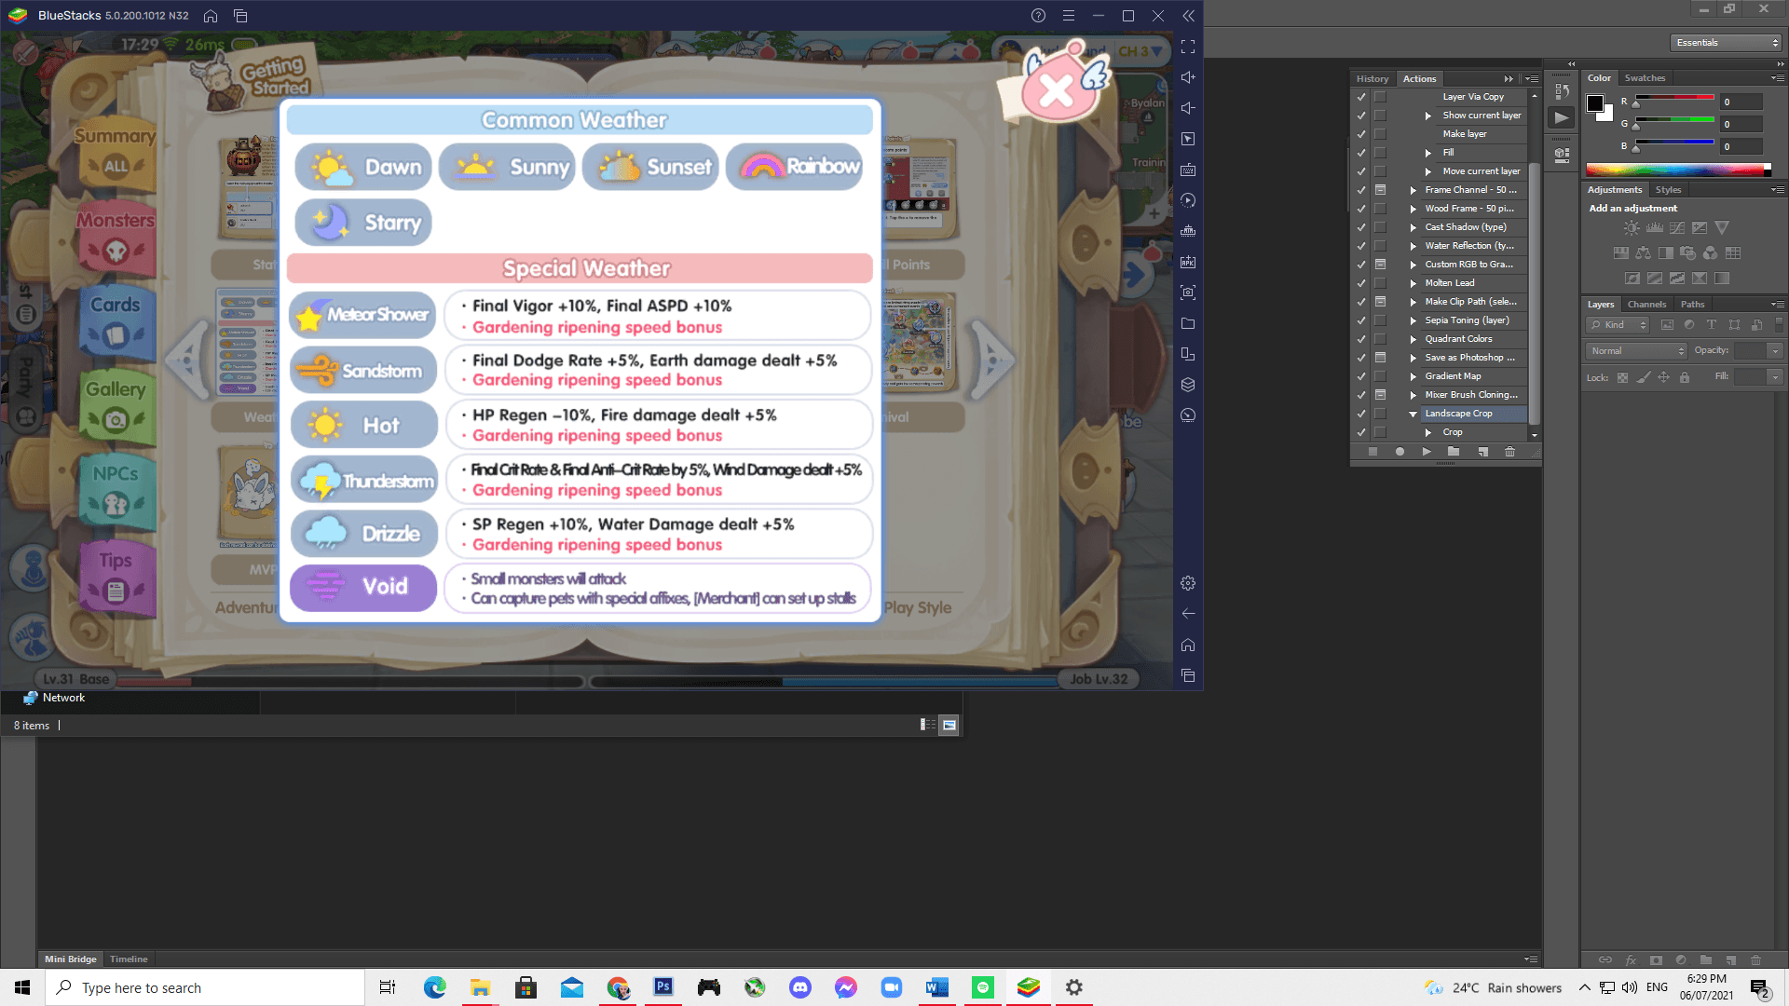Toggle visibility of Water Reflection layer

[1361, 244]
